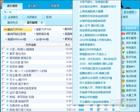Viewport: 140px width, 112px height.
Task: Tick the checkbox for 凤凰传奇-全是爱
Action: [3, 105]
